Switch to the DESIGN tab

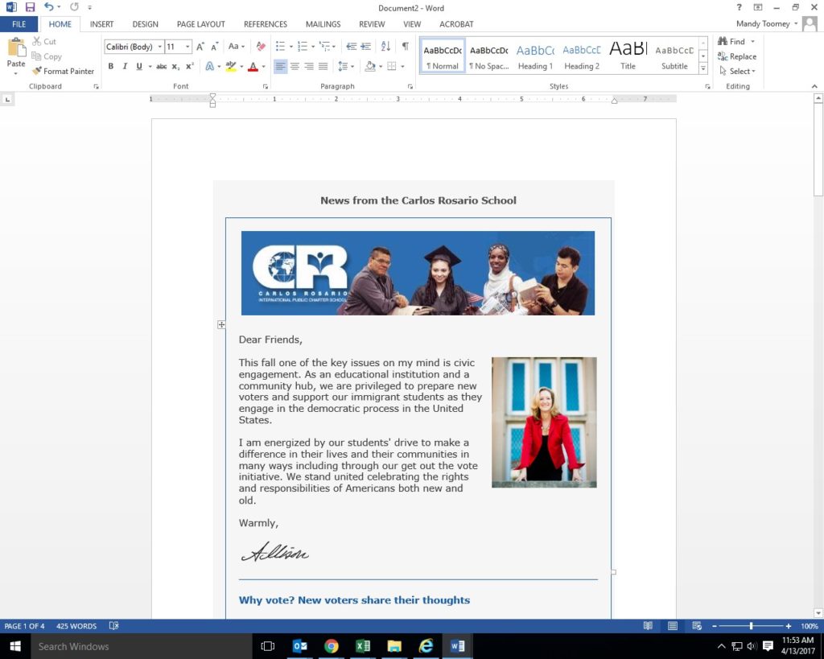point(145,24)
